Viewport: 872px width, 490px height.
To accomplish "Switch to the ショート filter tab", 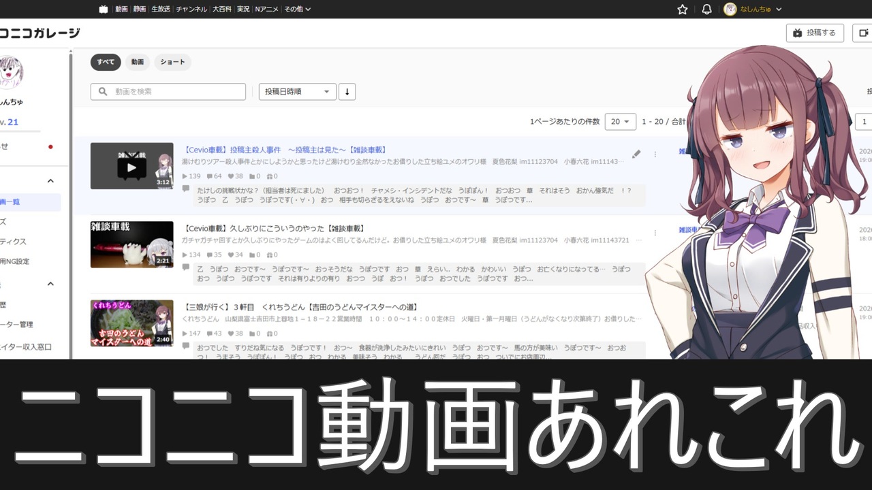I will pos(172,62).
